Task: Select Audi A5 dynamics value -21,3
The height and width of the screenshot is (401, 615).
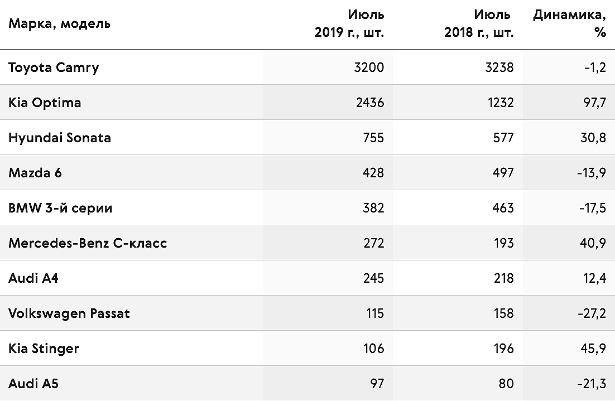Action: 592,384
